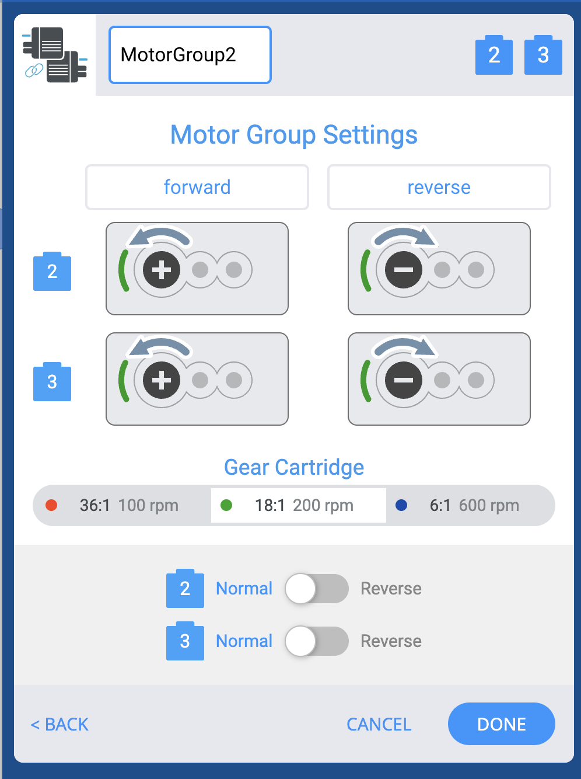
Task: Select motor 2 reverse rotation diagram
Action: [439, 269]
